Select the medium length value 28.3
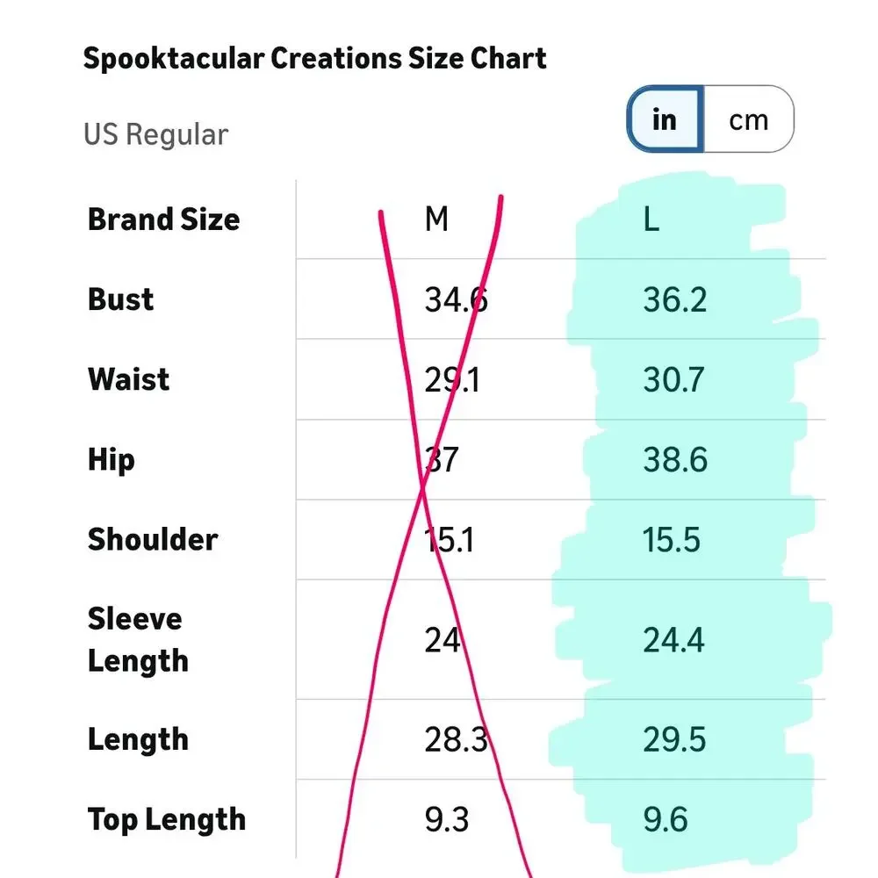Image resolution: width=878 pixels, height=878 pixels. (456, 740)
